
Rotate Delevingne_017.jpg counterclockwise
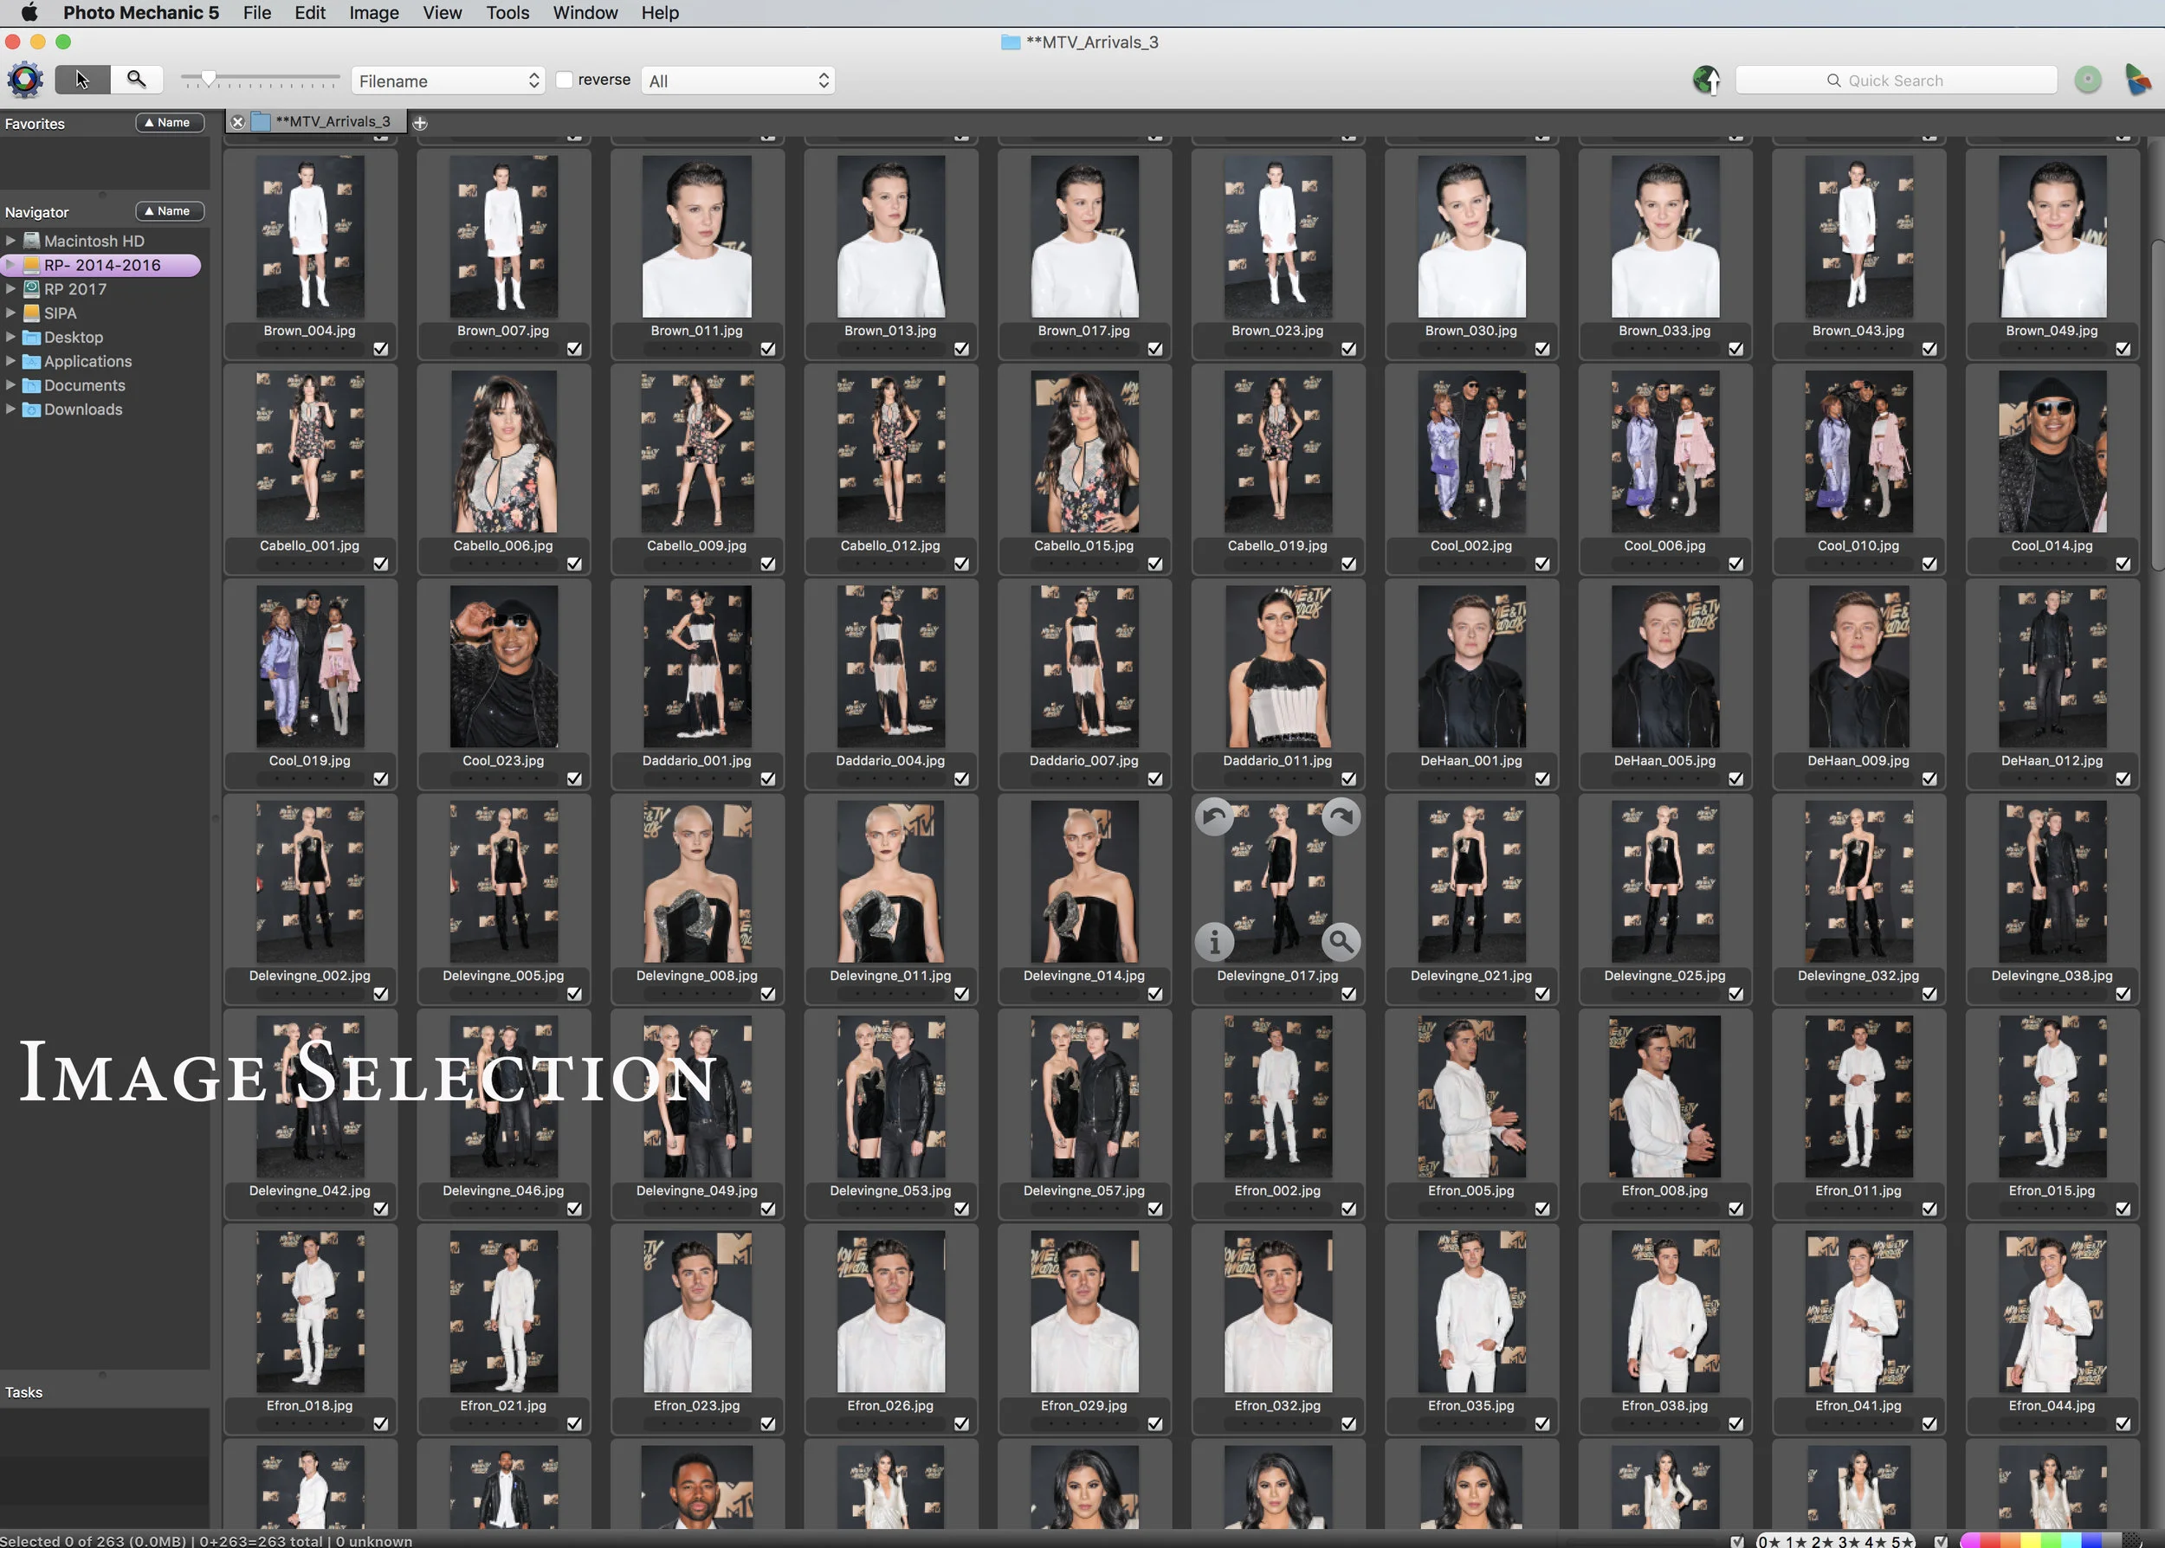coord(1214,817)
